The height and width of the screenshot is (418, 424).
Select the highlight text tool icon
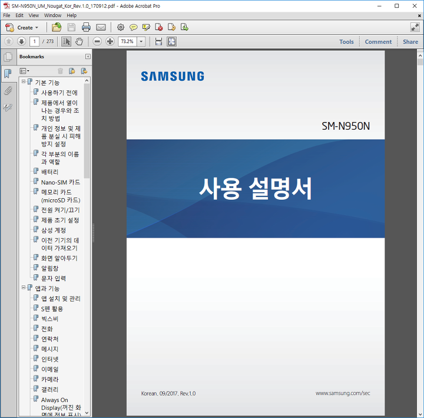click(146, 27)
